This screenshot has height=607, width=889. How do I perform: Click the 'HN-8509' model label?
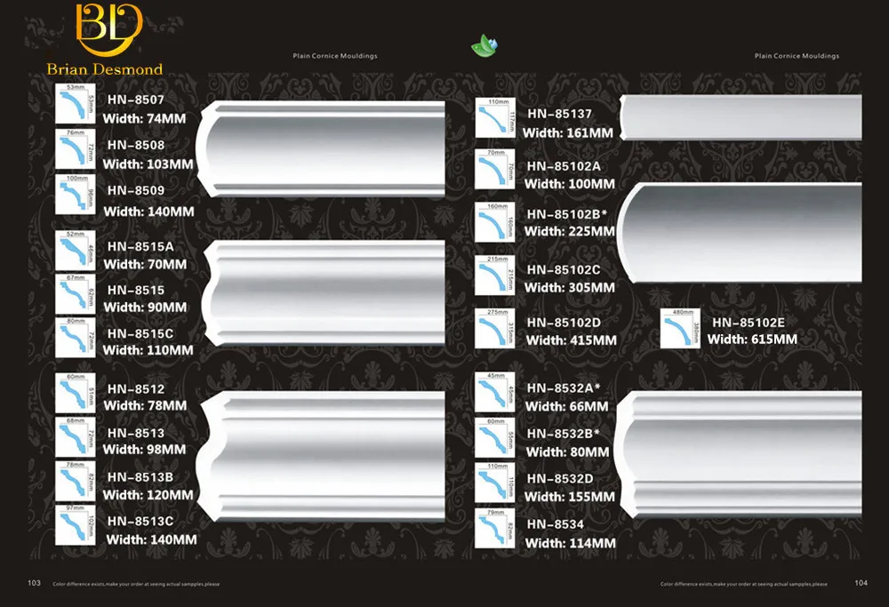click(x=136, y=190)
